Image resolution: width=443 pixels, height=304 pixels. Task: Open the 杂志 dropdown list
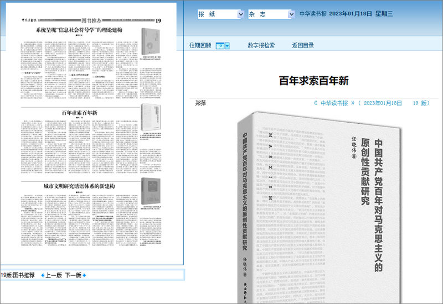click(271, 14)
